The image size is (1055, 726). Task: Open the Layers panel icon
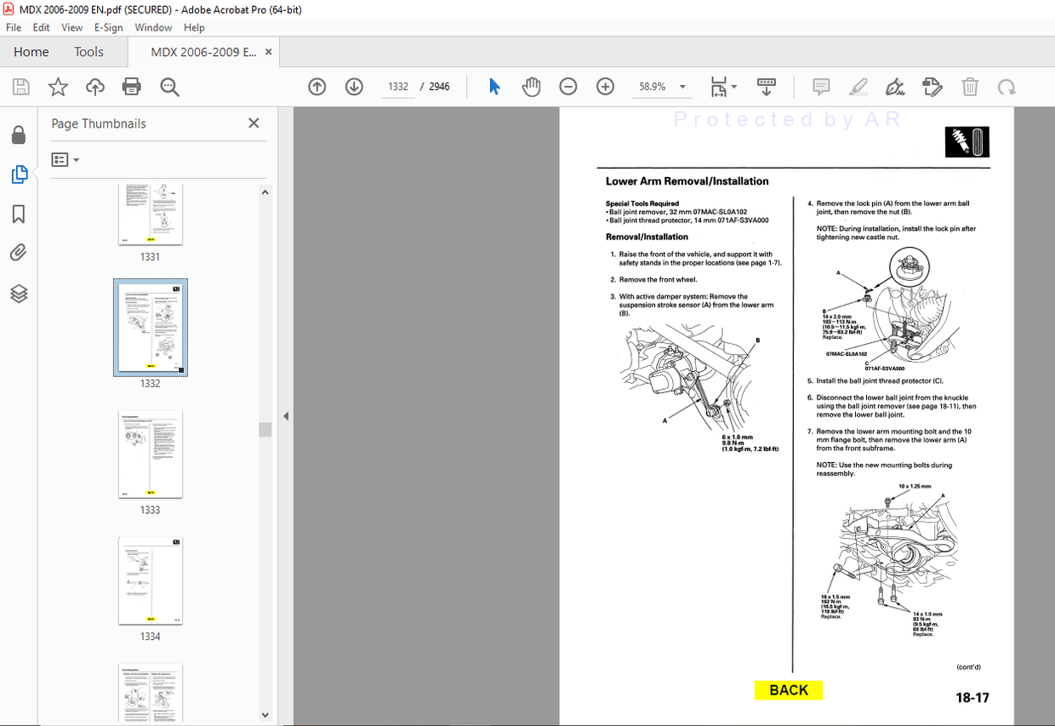pyautogui.click(x=19, y=293)
